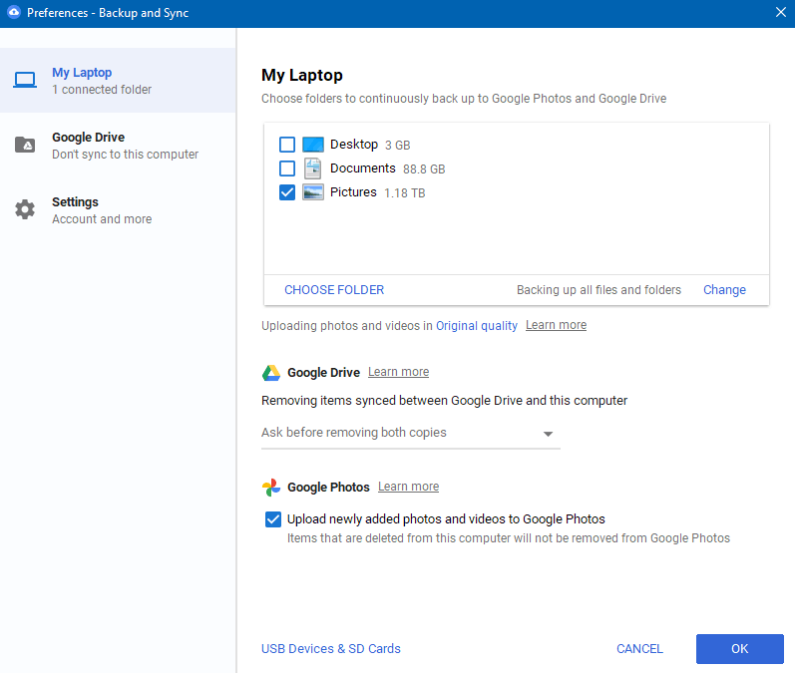The width and height of the screenshot is (795, 673).
Task: Click the Original quality upload setting
Action: tap(477, 326)
